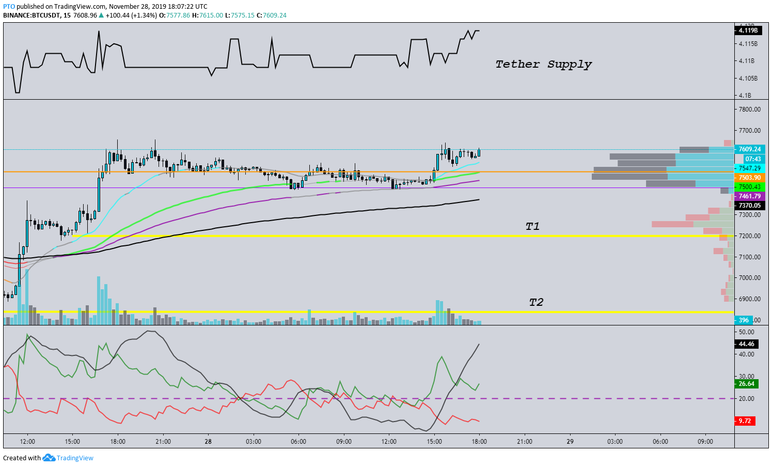The width and height of the screenshot is (772, 467).
Task: Click the 7000.00 price axis label
Action: (x=749, y=278)
